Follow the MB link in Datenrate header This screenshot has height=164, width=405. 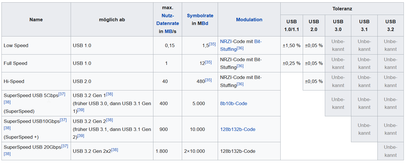(168, 31)
